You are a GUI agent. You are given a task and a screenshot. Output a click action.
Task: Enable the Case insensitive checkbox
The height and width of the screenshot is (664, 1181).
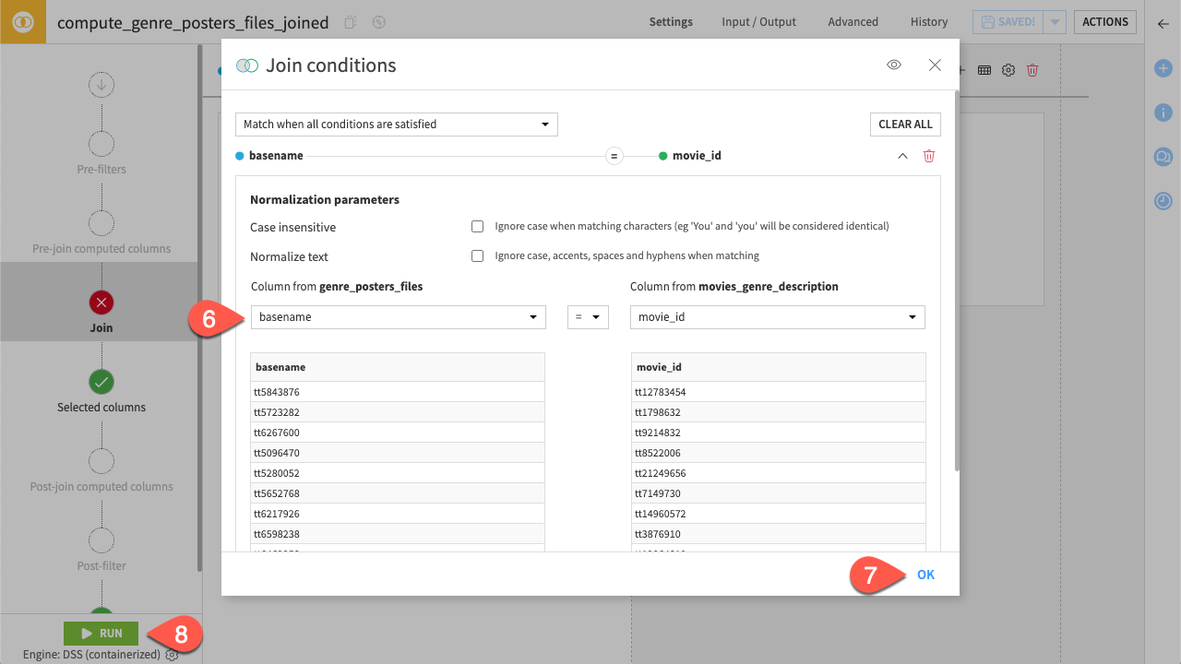(477, 227)
